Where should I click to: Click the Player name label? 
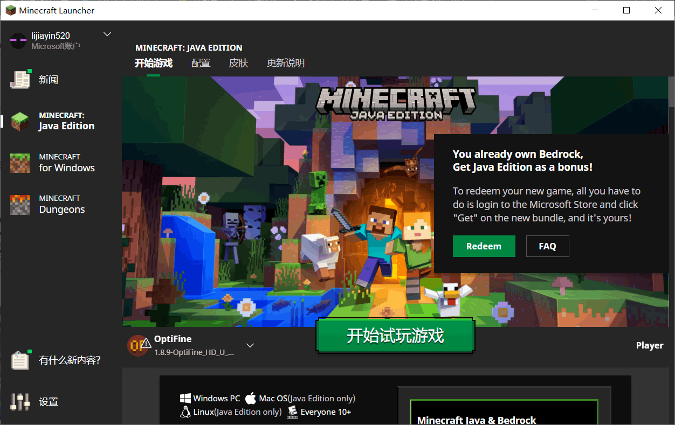650,345
